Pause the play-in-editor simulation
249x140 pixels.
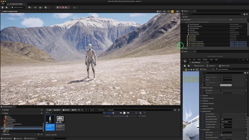click(58, 7)
